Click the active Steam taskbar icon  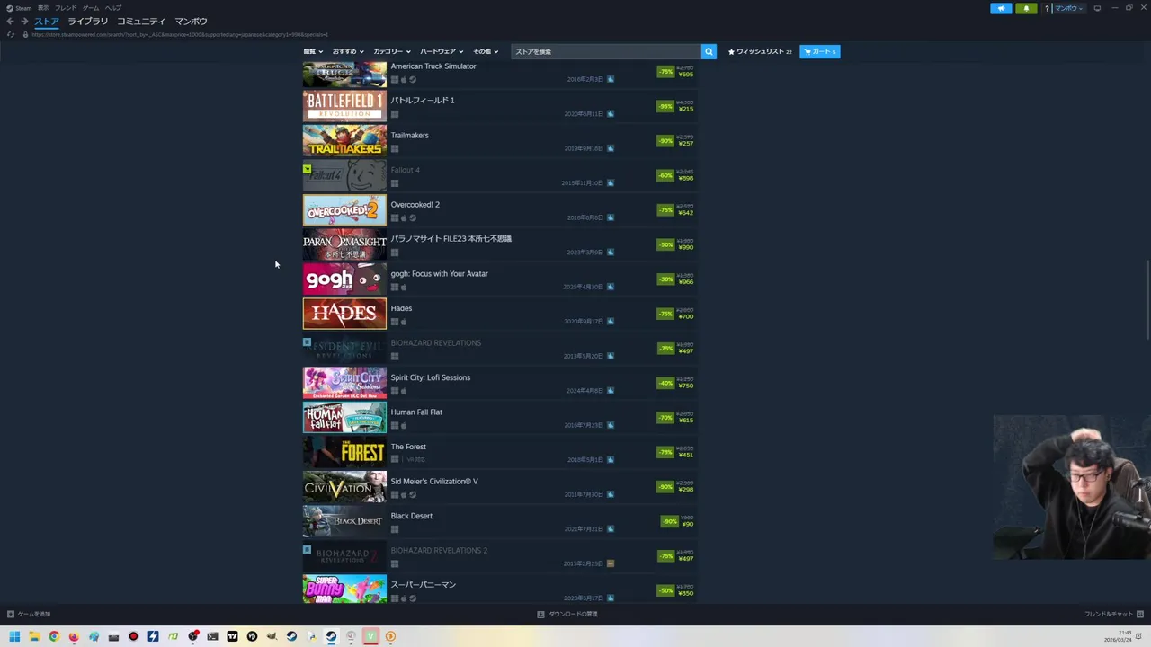331,636
